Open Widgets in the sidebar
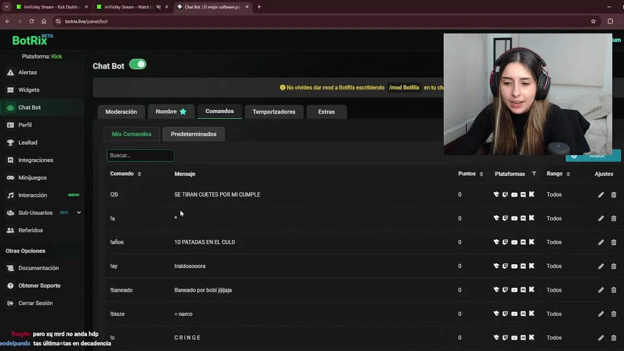 point(29,90)
